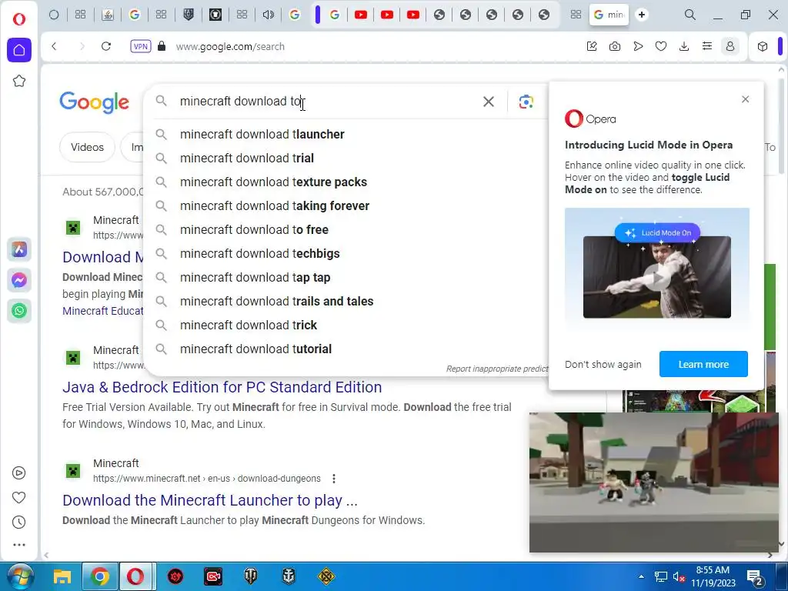The width and height of the screenshot is (788, 591).
Task: Open World of Warships taskbar icon
Action: [x=289, y=576]
